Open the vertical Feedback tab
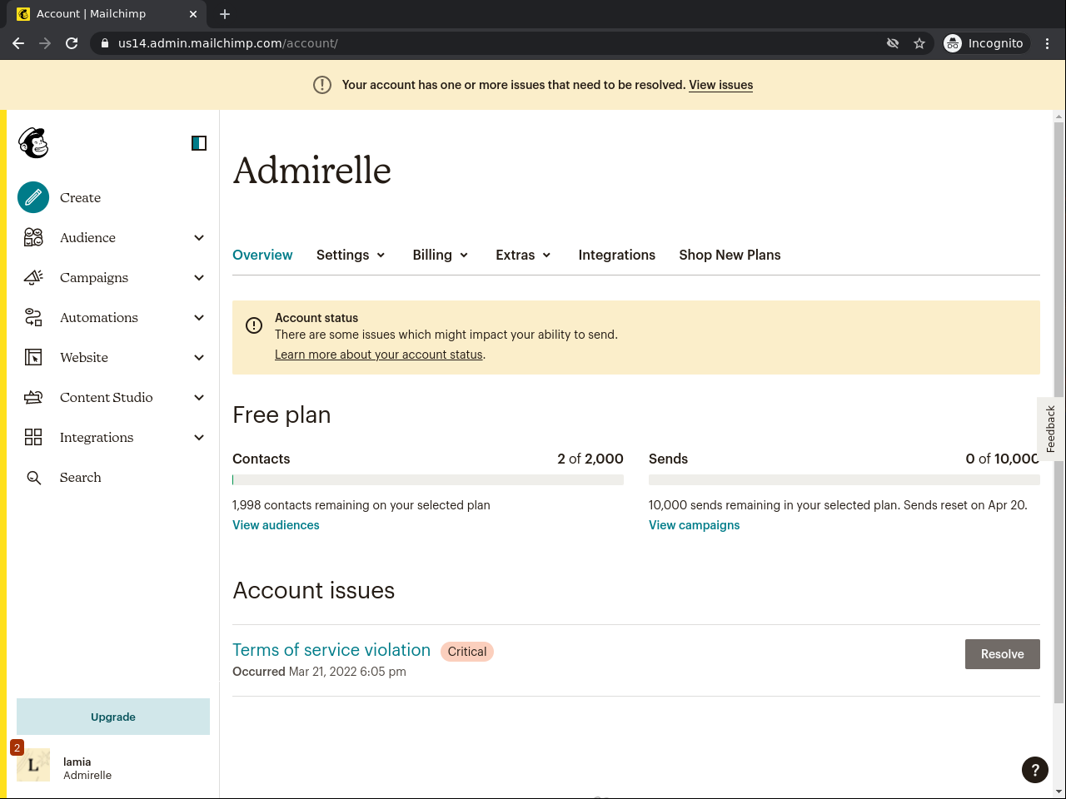 click(x=1050, y=429)
